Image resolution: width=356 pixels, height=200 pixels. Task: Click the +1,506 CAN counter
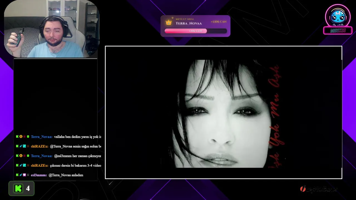click(x=219, y=22)
